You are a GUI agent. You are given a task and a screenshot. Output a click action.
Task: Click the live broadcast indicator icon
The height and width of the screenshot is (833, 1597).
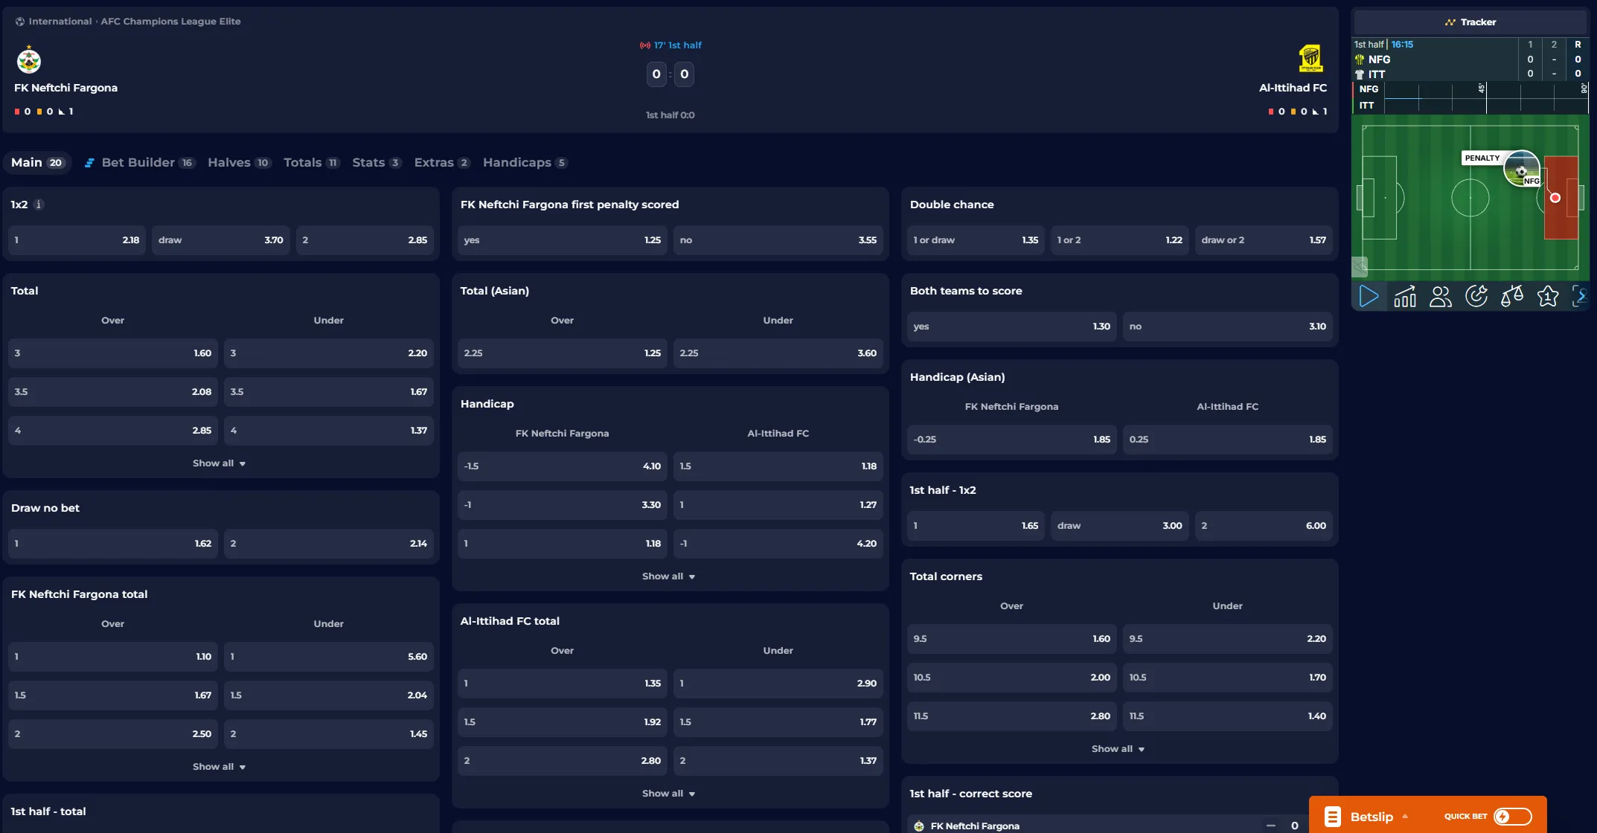pos(644,45)
